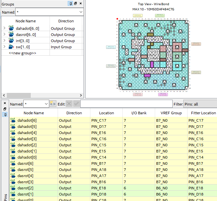Click the dahadot[6..0] output group icon
This screenshot has height=201, width=217.
coord(11,28)
